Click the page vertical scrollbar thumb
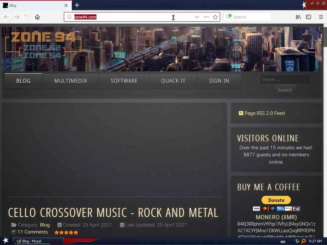327x245 pixels. pos(325,37)
